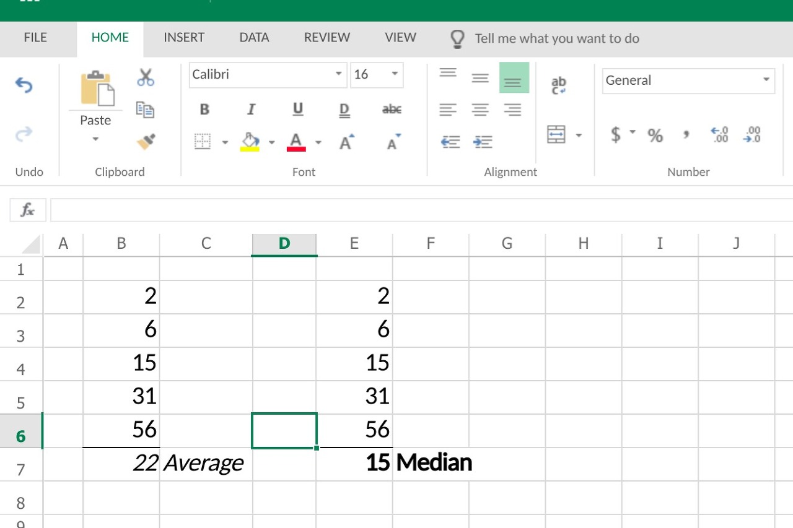Screen dimensions: 793x528
Task: Toggle Italic formatting
Action: 251,110
